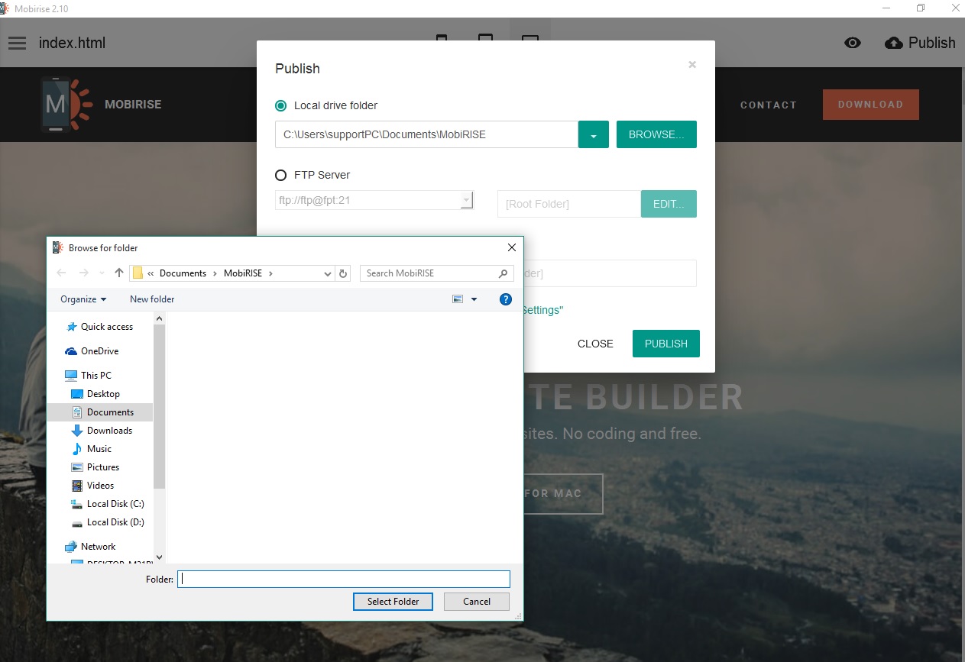Select the Local drive folder radio button

(x=280, y=105)
